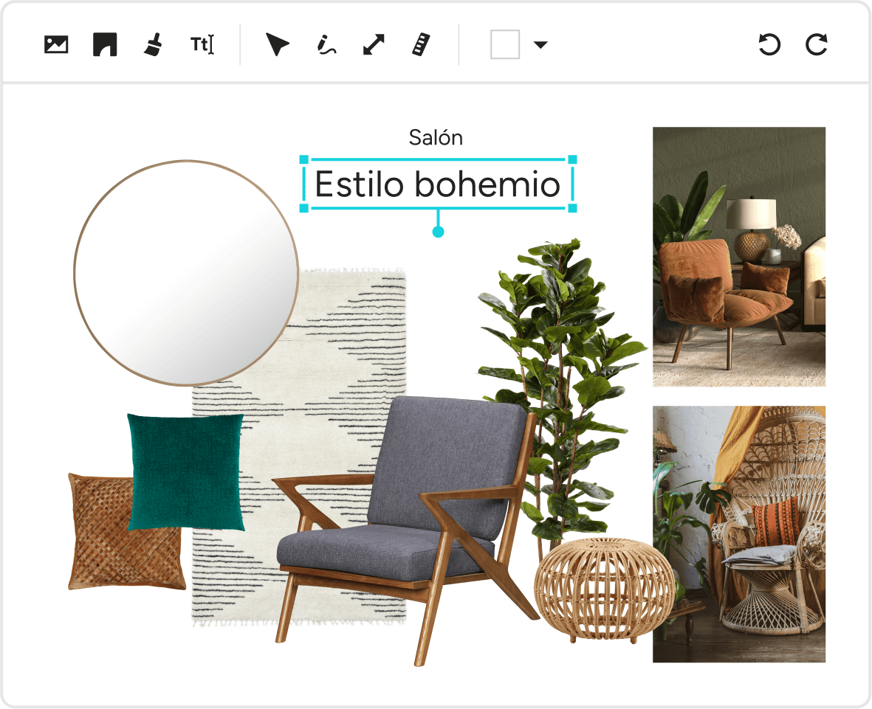
Task: Click the 'Estilo bohemio' text box
Action: [x=438, y=184]
